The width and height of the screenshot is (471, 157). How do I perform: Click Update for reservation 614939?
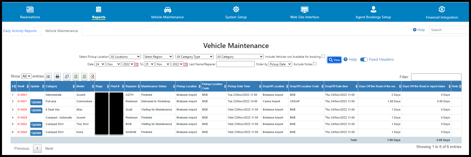coord(36,110)
